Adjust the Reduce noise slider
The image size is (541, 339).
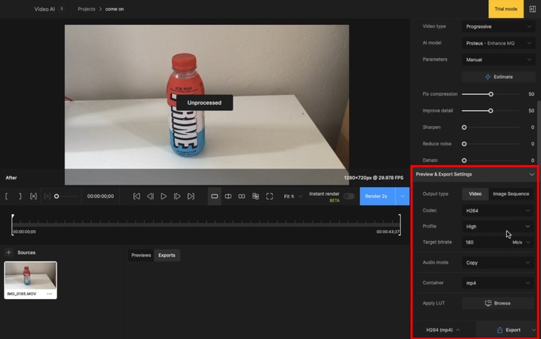point(464,144)
